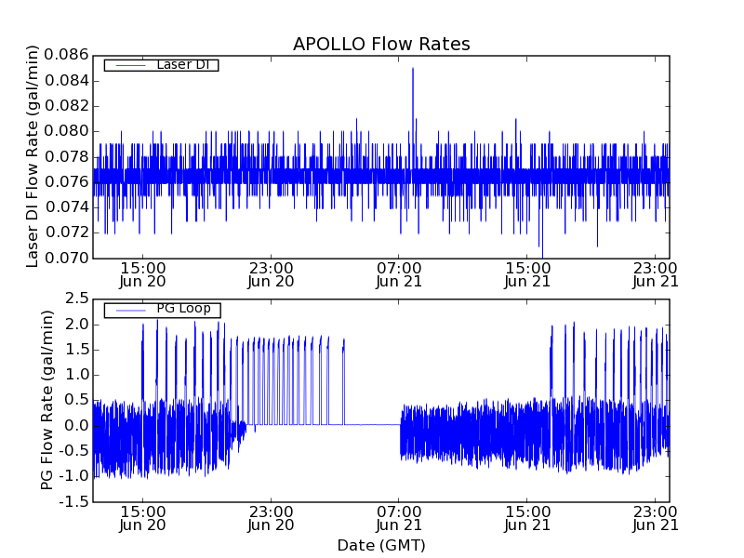Screen dimensions: 744x558
Task: Click '23:00 Jun 21' under the Laser DI plot
Action: coord(656,274)
